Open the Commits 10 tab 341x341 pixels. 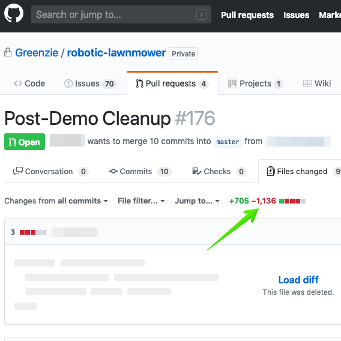coord(140,171)
